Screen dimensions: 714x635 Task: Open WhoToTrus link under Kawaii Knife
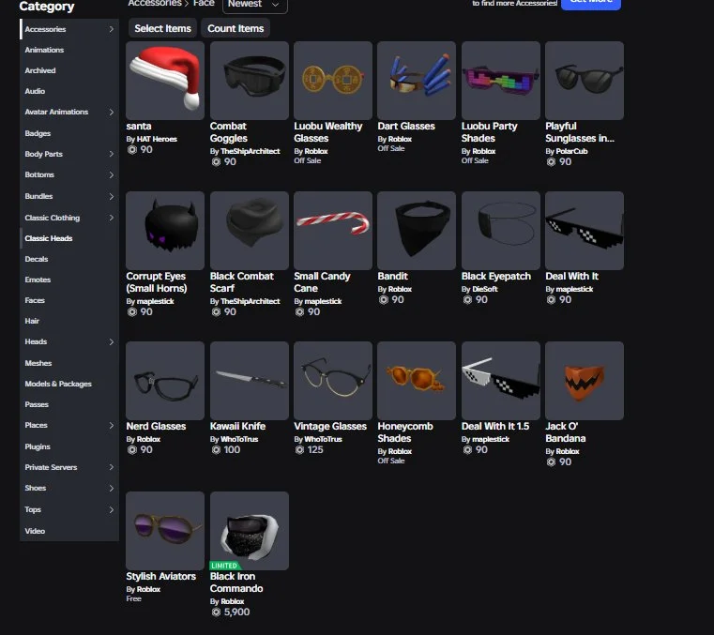(239, 439)
